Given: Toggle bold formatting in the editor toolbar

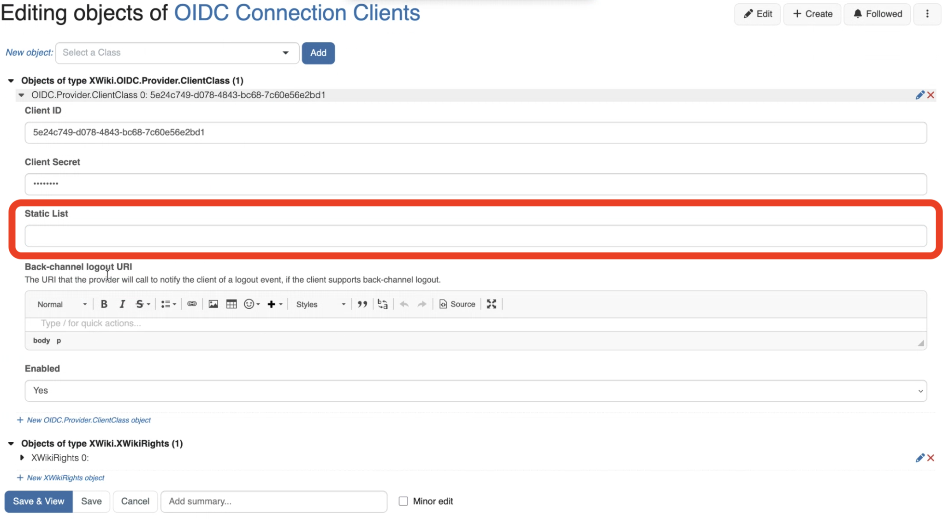Looking at the screenshot, I should [104, 304].
